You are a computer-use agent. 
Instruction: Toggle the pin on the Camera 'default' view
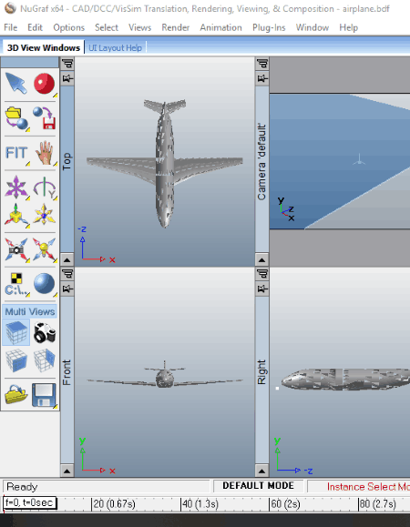pyautogui.click(x=262, y=78)
